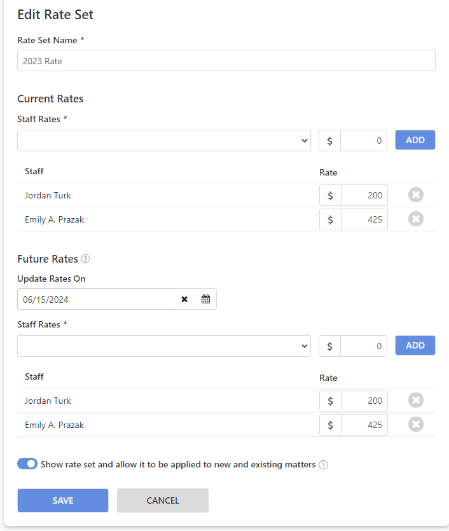This screenshot has height=531, width=449.
Task: Open help icon beside show rate set toggle
Action: pos(323,465)
